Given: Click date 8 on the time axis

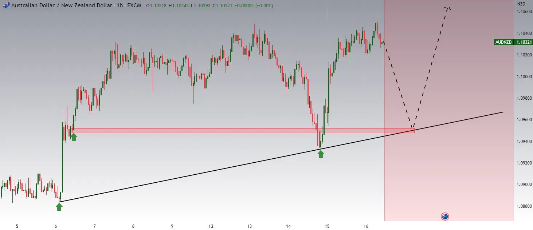Looking at the screenshot, I should pos(133,226).
